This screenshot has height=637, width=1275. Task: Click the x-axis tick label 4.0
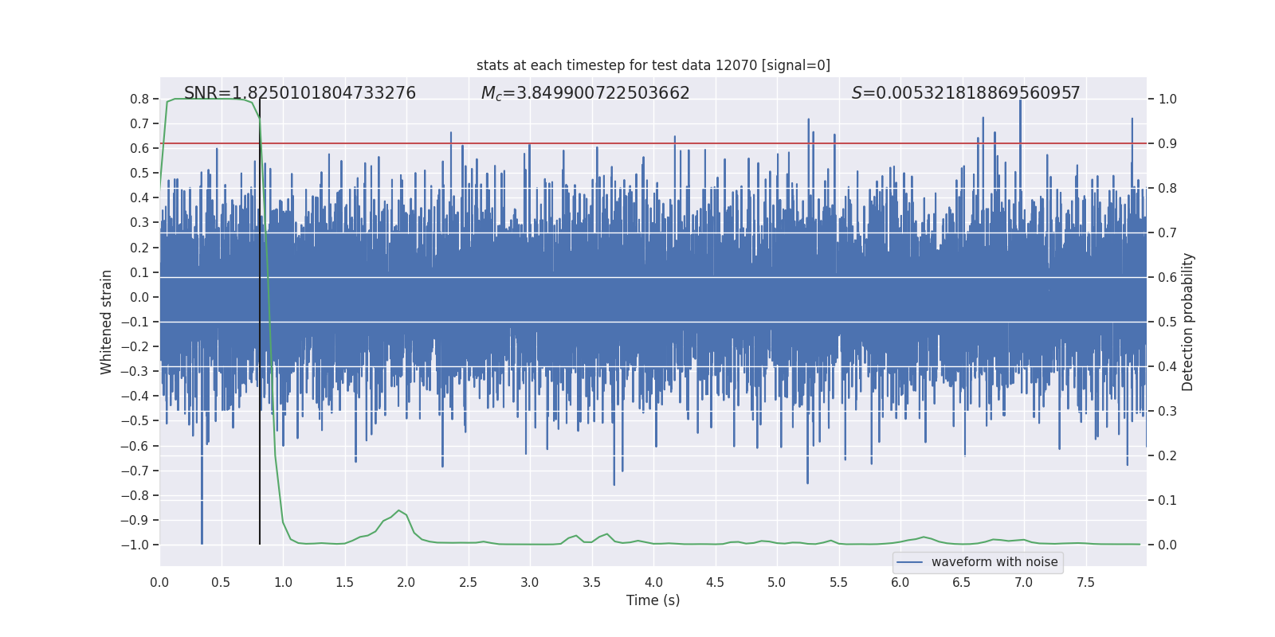(653, 582)
